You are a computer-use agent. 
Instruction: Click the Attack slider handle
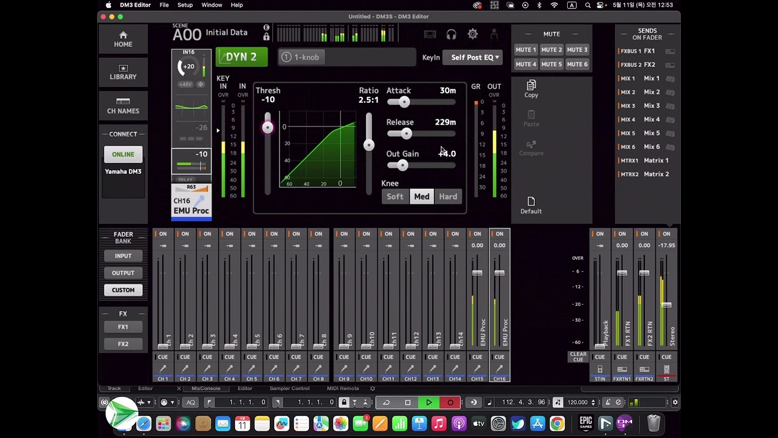click(x=404, y=102)
